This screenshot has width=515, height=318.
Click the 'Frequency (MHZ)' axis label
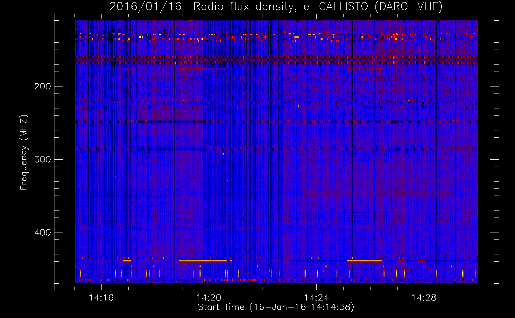click(24, 153)
